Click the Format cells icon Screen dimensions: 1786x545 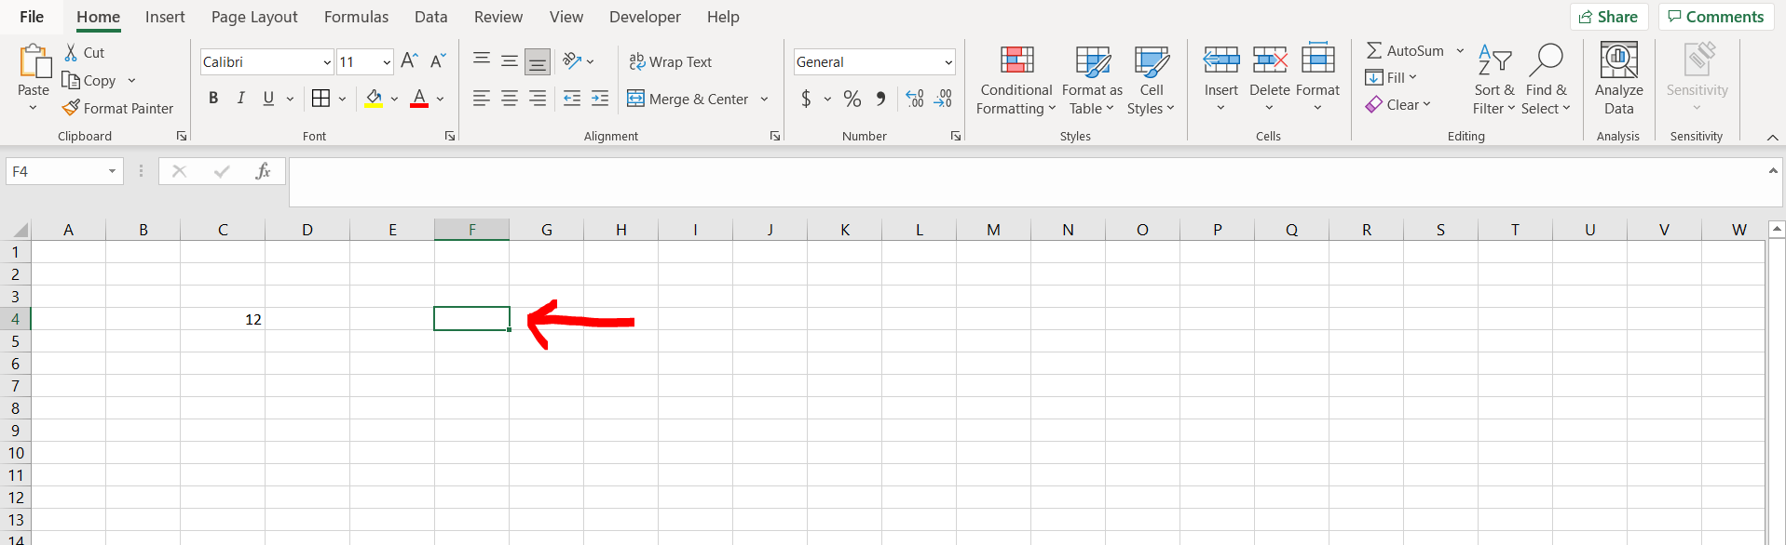point(1317,58)
